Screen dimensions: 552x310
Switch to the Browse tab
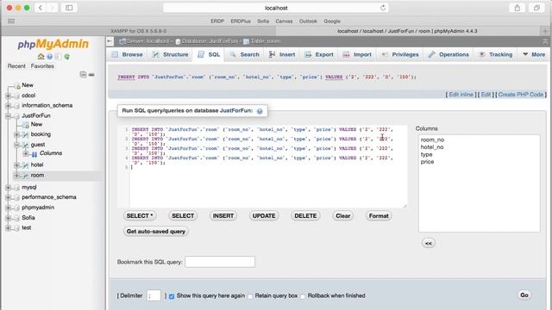(x=127, y=54)
